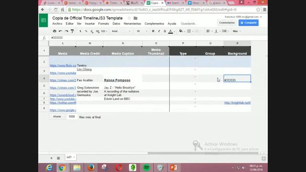Open the flickr link in row 2
306x172 pixels.
[x=63, y=65]
